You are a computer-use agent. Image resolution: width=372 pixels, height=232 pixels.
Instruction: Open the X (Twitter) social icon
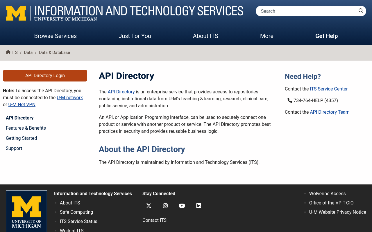pos(149,206)
